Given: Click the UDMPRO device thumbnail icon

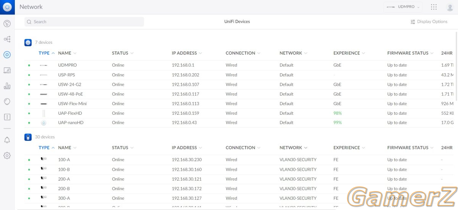Looking at the screenshot, I should pyautogui.click(x=44, y=65).
